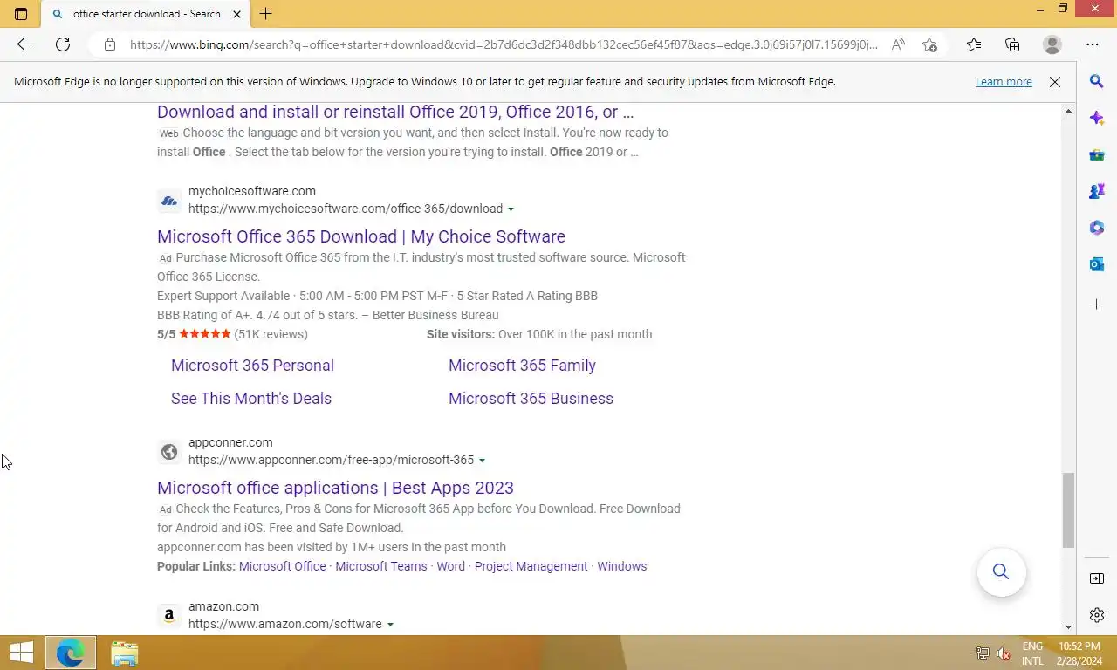Click the scrollbar down arrow

coord(1068,627)
